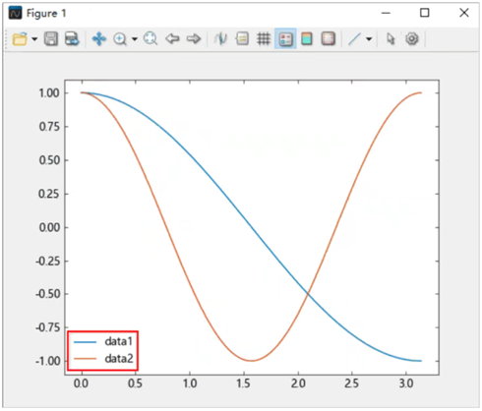Viewport: 482px width, 411px height.
Task: Click the floppy disk save icon
Action: coord(51,38)
